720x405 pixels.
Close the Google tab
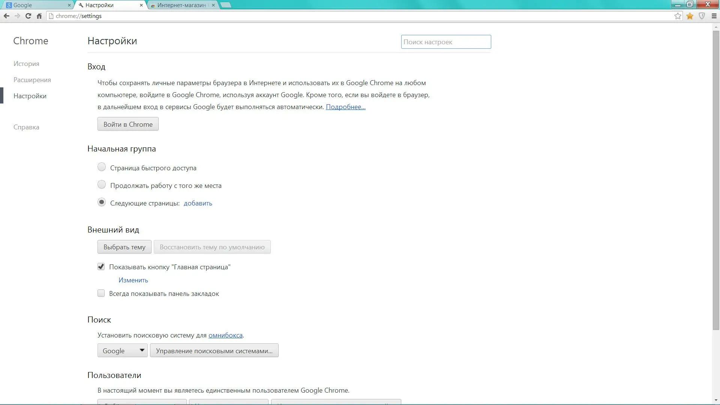click(69, 5)
